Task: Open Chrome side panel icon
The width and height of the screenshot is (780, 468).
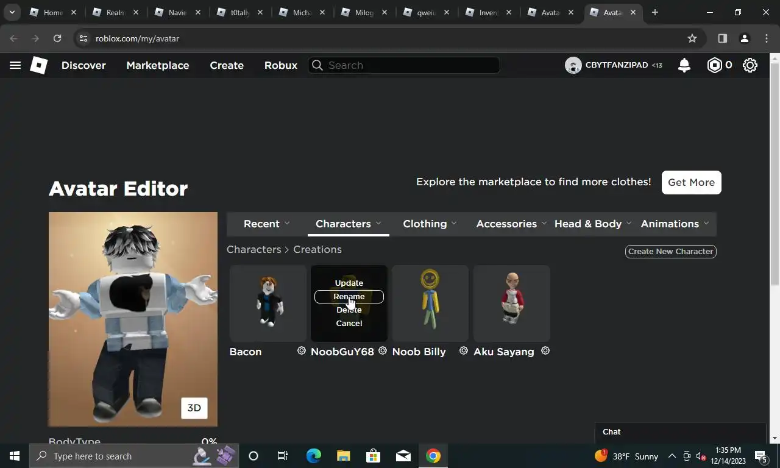Action: tap(722, 38)
